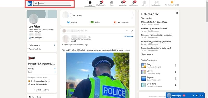Open the police officer post image
The width and height of the screenshot is (208, 98).
tap(98, 75)
